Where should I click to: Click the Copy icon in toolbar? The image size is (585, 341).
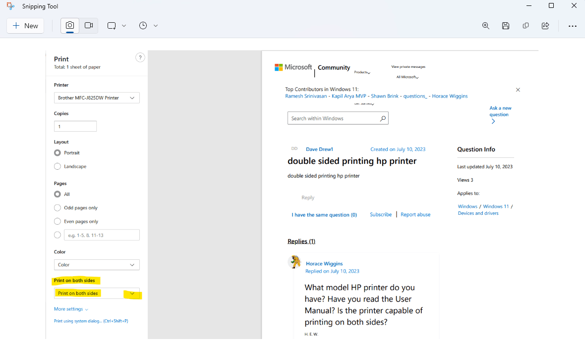[526, 26]
